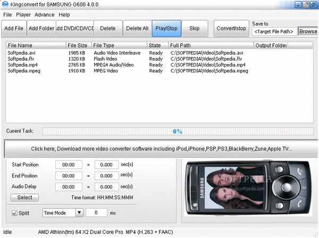Sort by Full Path column header
This screenshot has width=319, height=238.
211,45
